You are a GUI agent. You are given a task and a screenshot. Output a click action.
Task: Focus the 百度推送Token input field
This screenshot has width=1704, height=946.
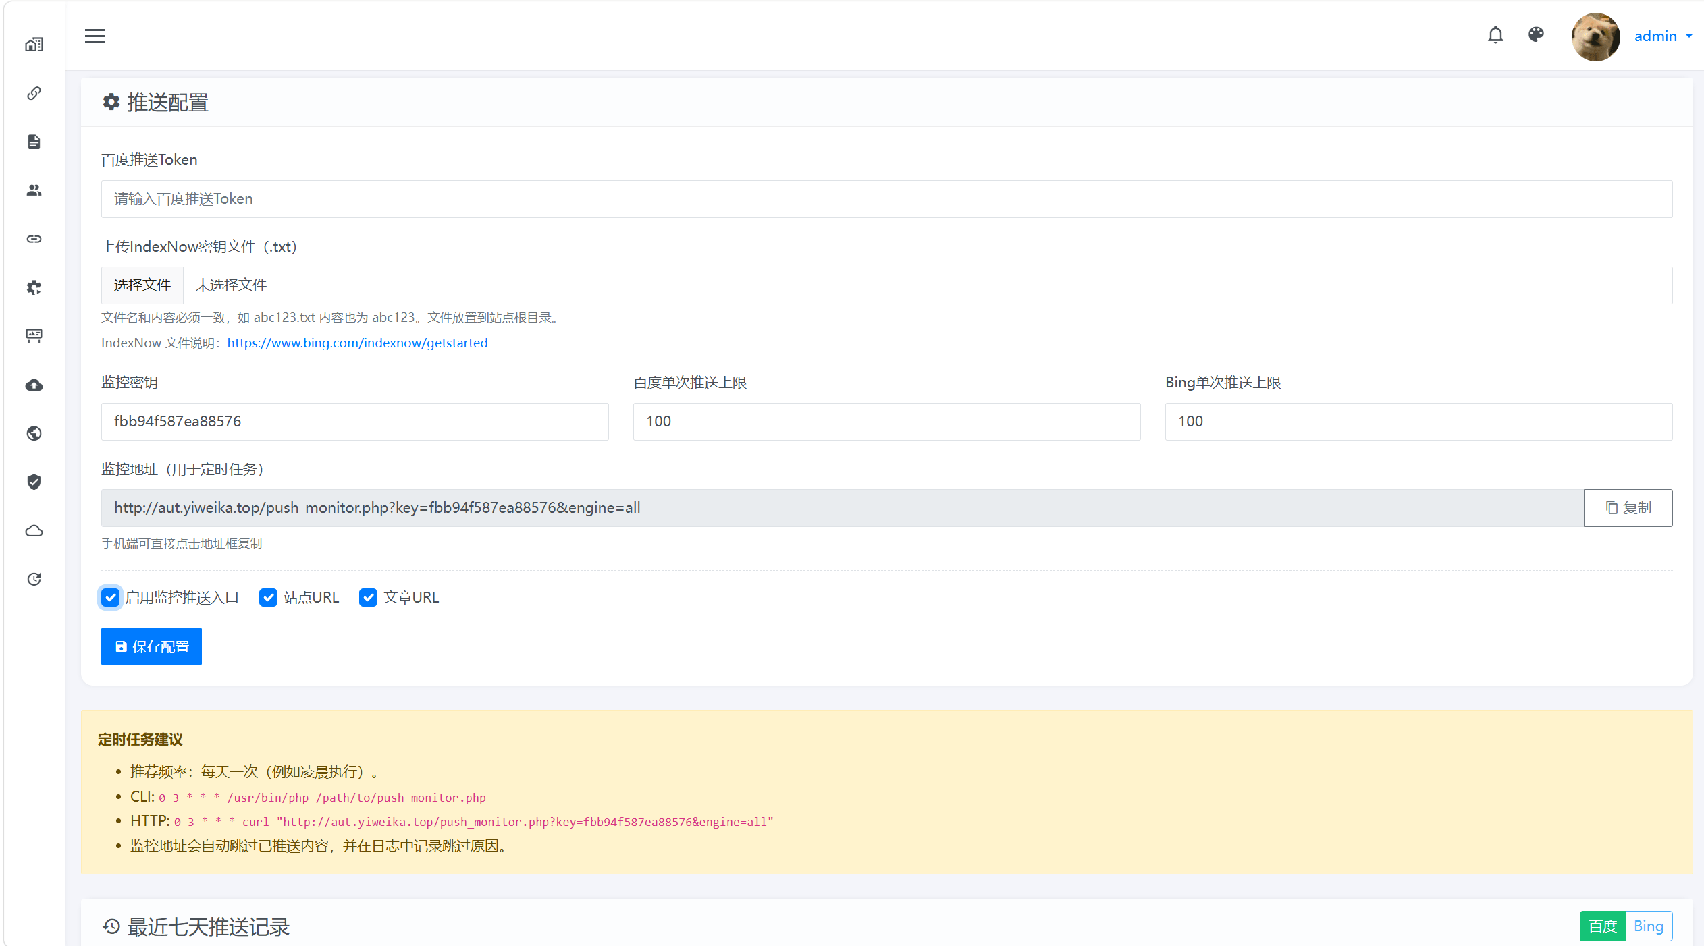coord(886,199)
